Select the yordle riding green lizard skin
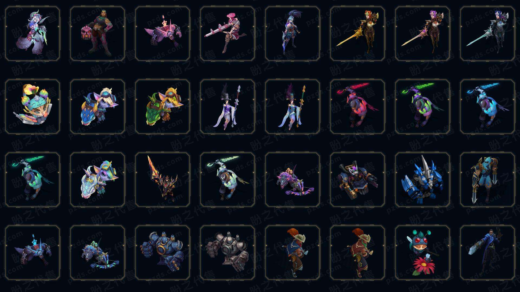The height and width of the screenshot is (292, 520). (x=162, y=107)
